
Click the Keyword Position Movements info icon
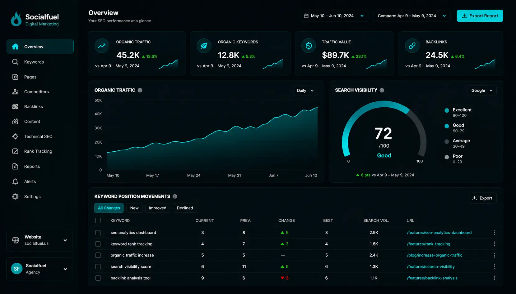(175, 196)
